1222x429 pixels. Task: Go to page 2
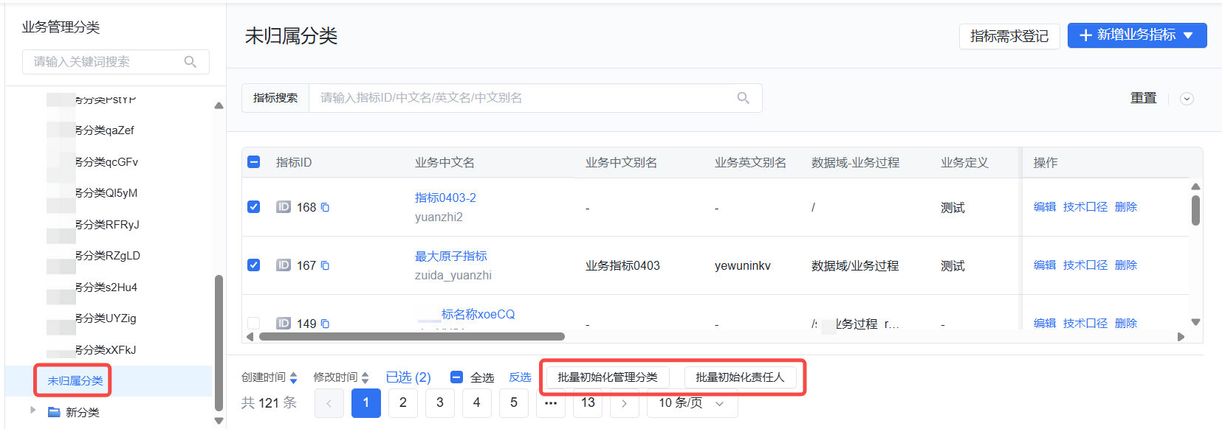pyautogui.click(x=403, y=403)
